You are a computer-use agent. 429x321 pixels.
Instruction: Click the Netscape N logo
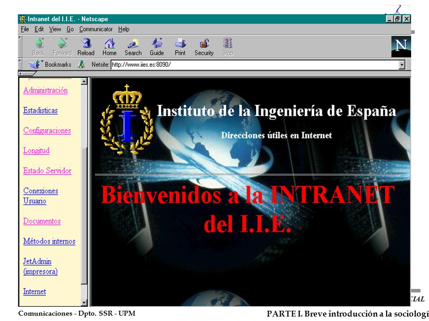click(x=401, y=47)
